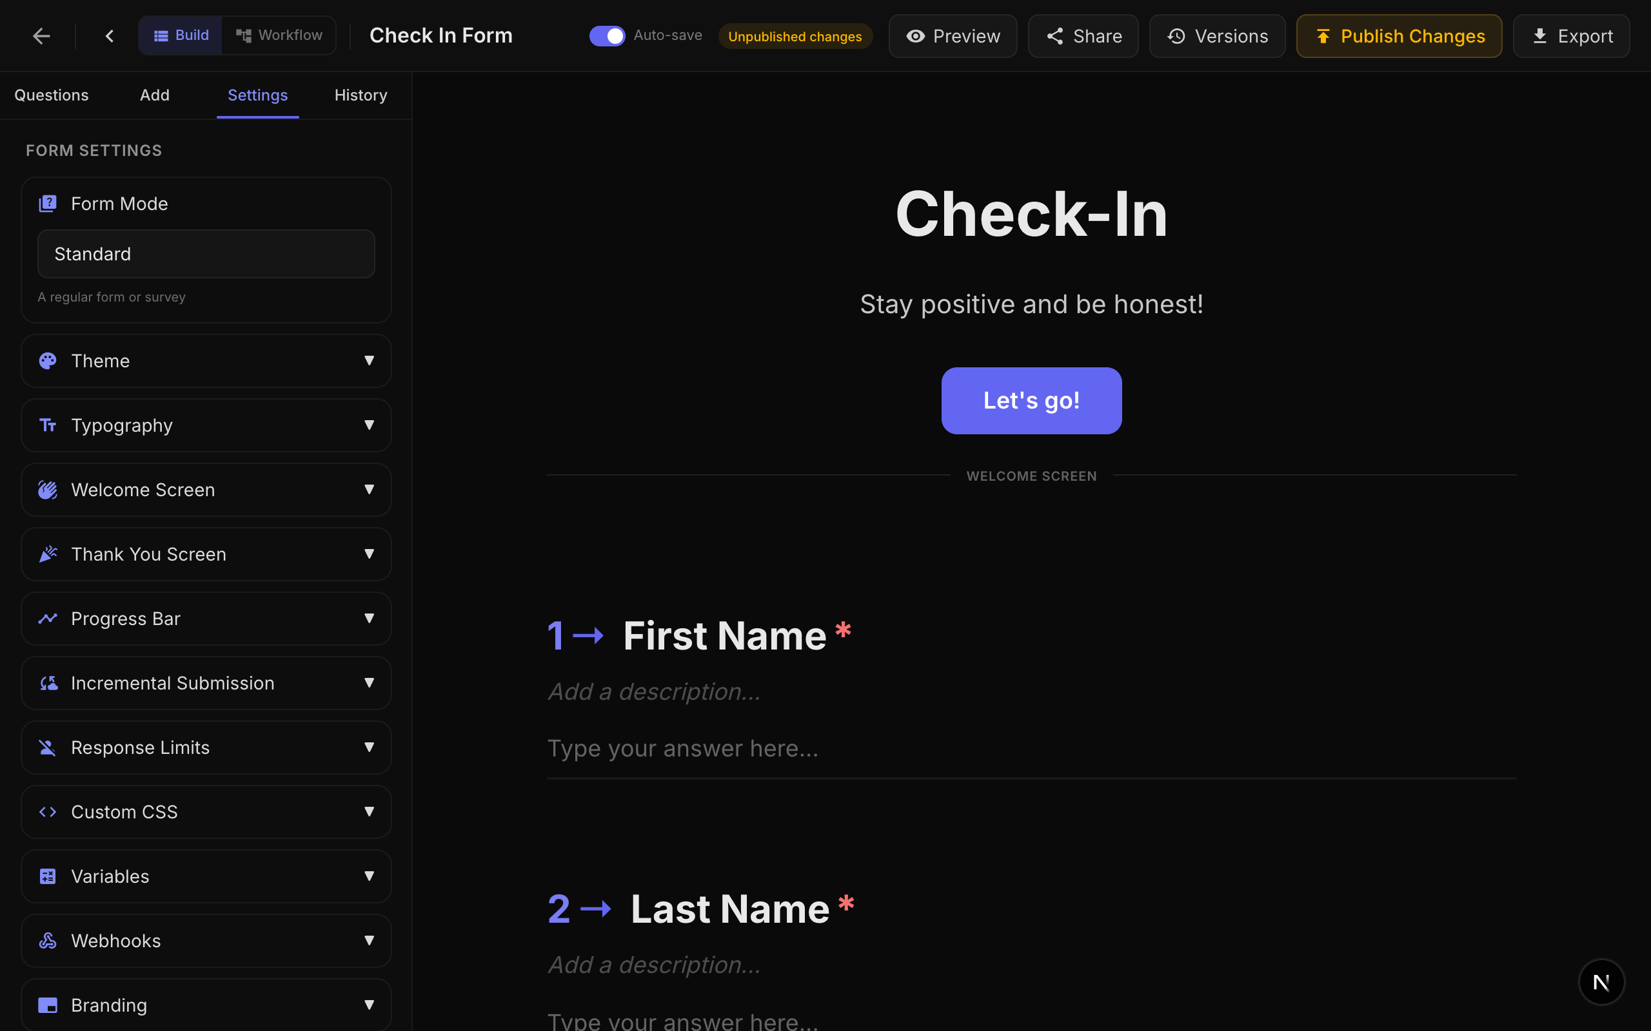Screen dimensions: 1651x1031
Task: Open the Form Mode help icon
Action: point(48,203)
